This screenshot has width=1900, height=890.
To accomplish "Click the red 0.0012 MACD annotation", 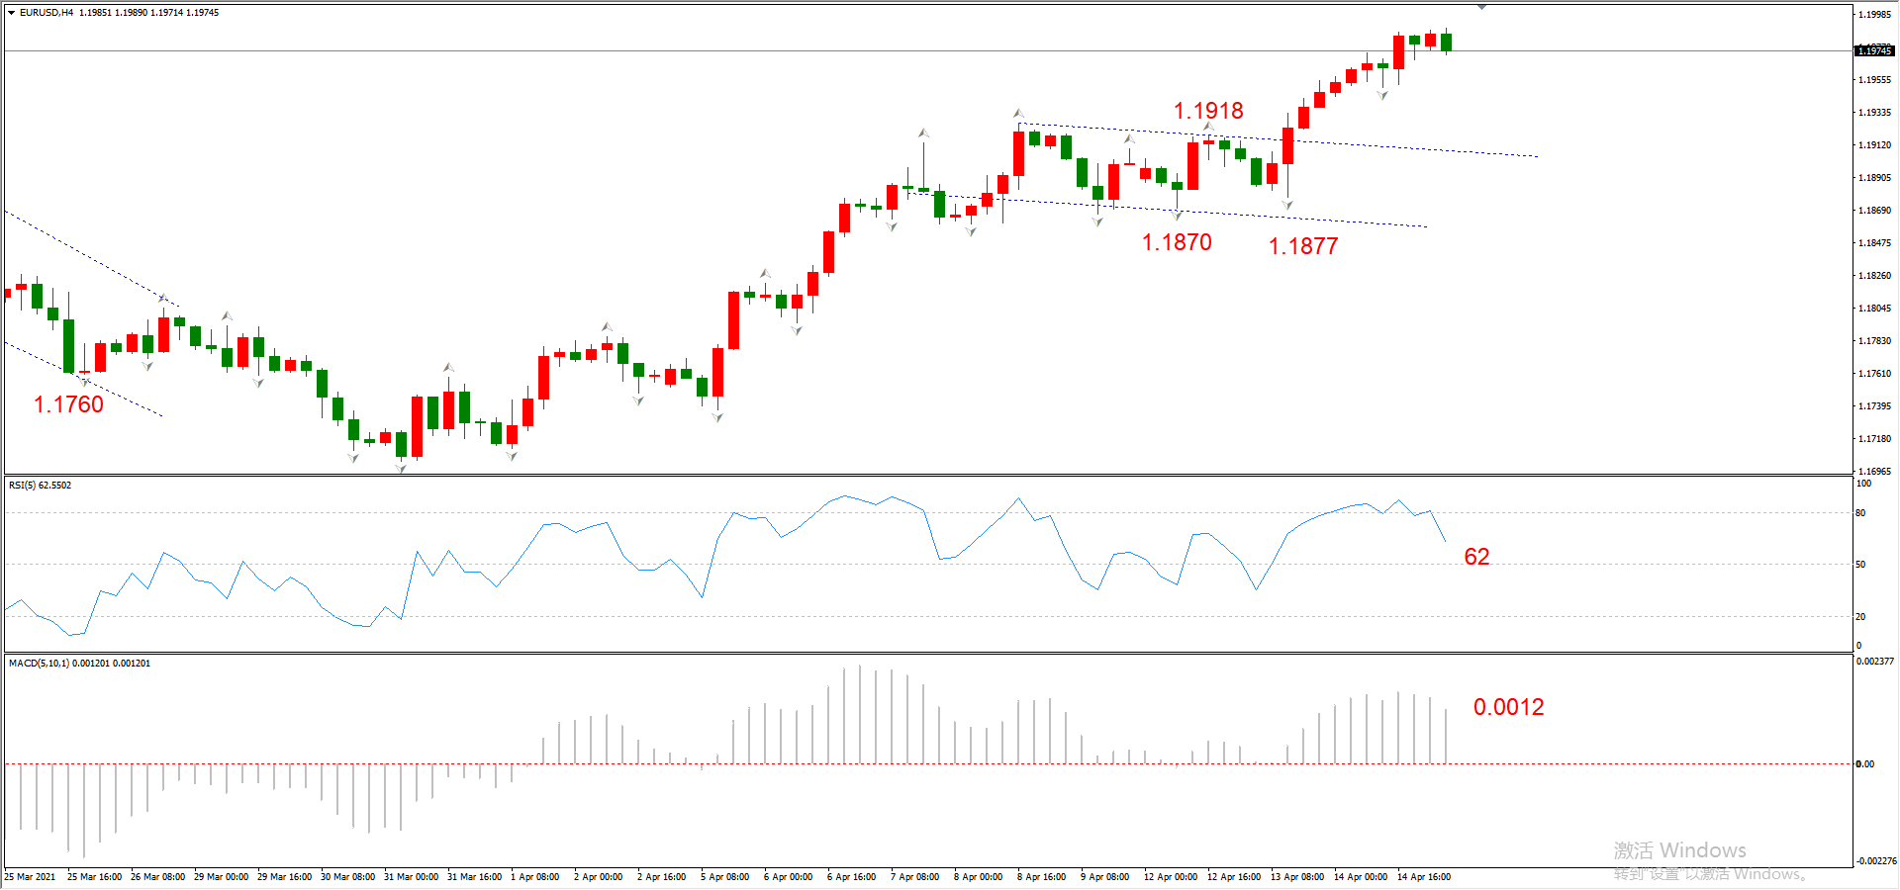I will point(1508,707).
